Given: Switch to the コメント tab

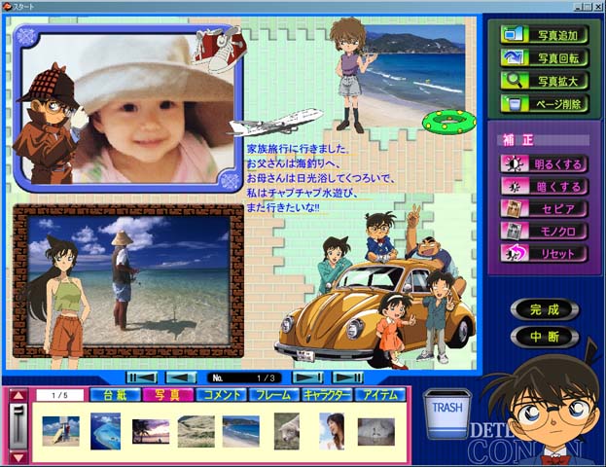Looking at the screenshot, I should (x=221, y=395).
